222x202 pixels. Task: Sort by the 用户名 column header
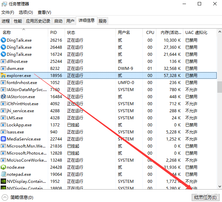129,33
